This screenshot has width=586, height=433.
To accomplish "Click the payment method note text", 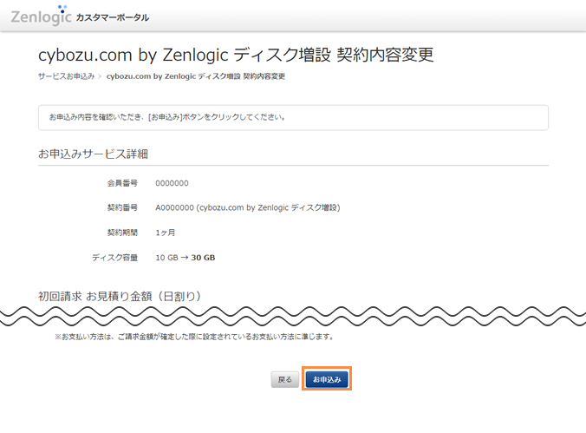I will point(194,336).
